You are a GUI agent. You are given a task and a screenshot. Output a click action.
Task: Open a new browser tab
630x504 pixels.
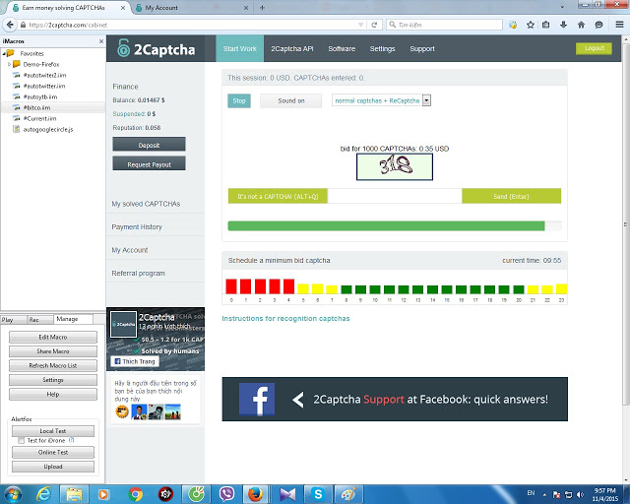tap(262, 8)
